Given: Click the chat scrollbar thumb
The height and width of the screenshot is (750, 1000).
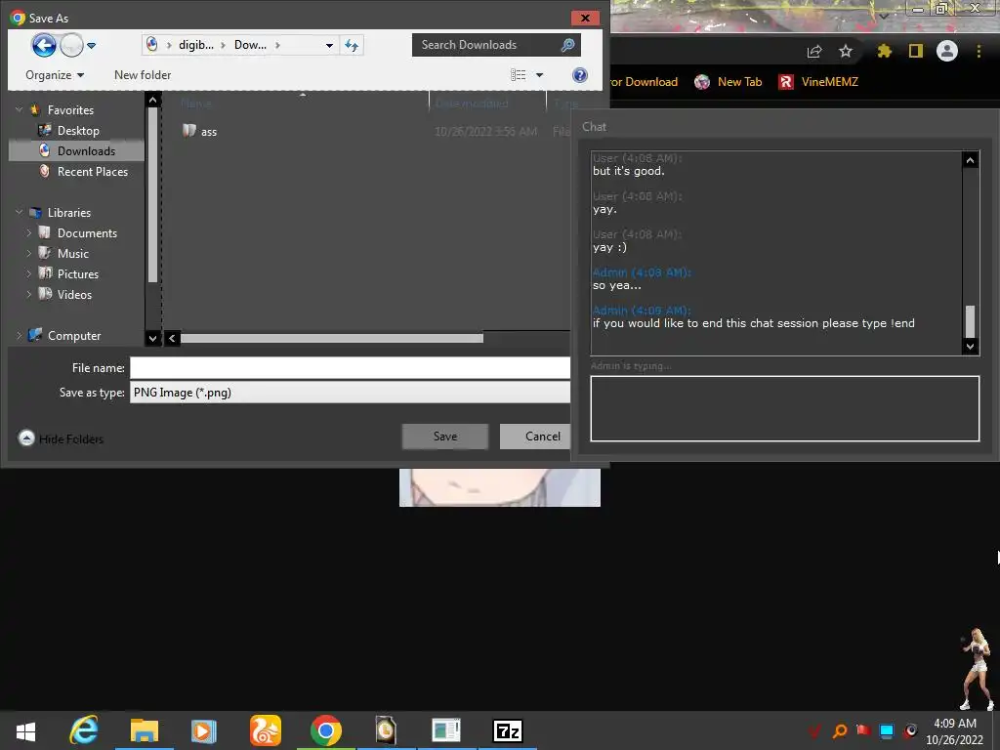Looking at the screenshot, I should tap(970, 320).
